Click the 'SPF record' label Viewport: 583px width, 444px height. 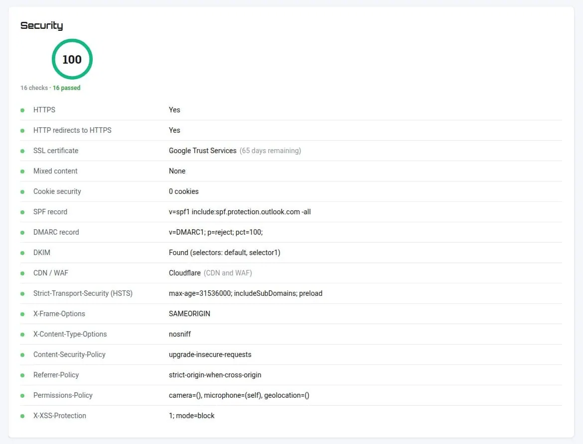[50, 212]
